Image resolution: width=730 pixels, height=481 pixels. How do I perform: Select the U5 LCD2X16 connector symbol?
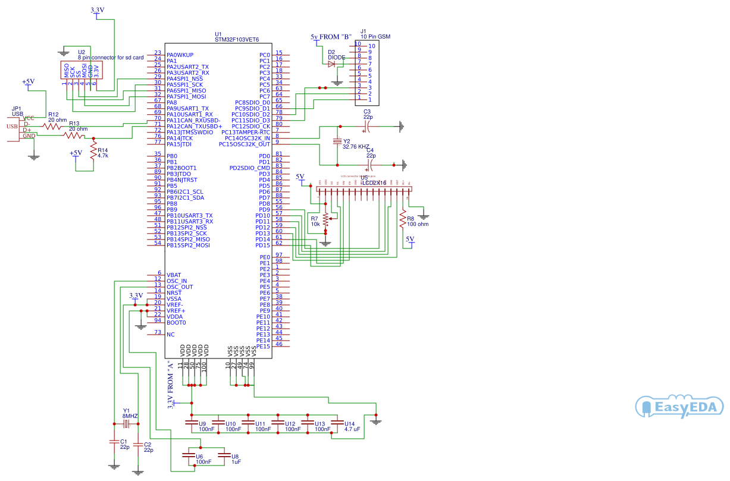[x=365, y=188]
